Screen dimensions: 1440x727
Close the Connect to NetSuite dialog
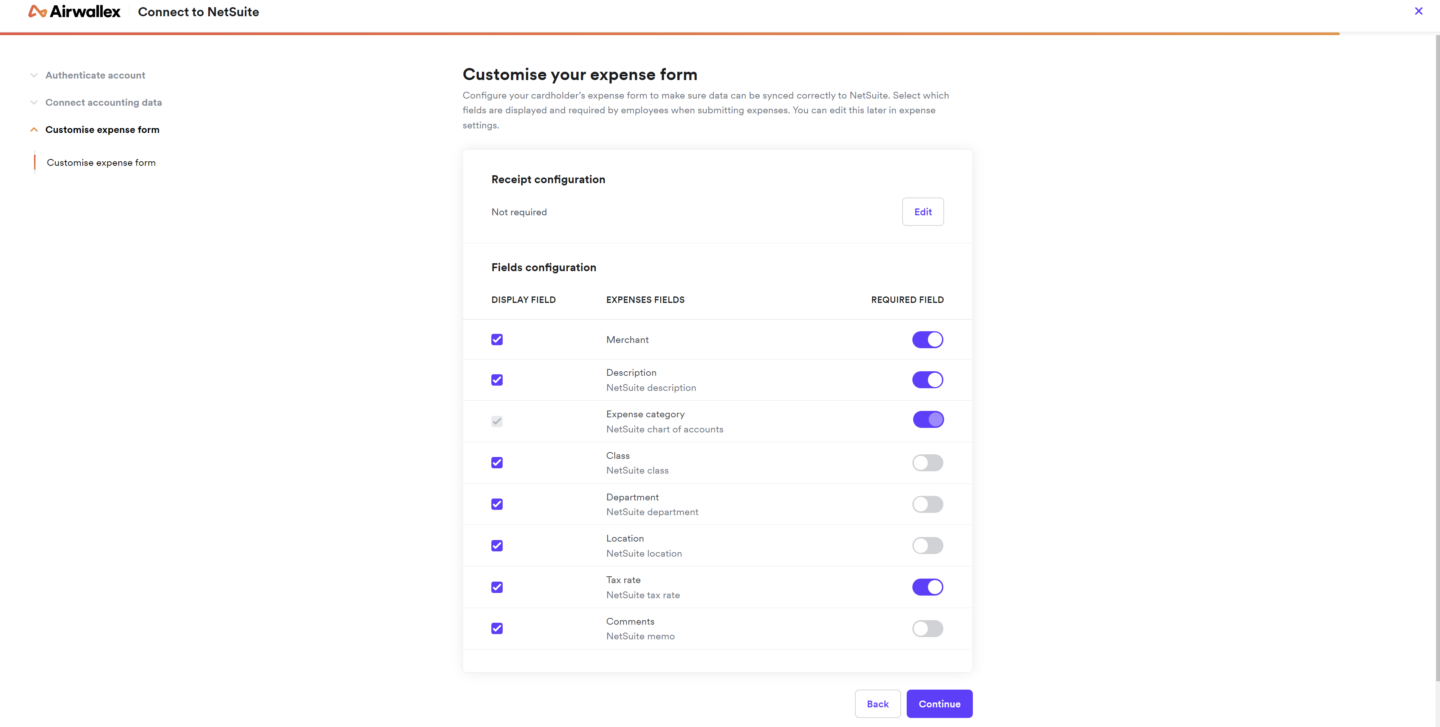(1418, 11)
